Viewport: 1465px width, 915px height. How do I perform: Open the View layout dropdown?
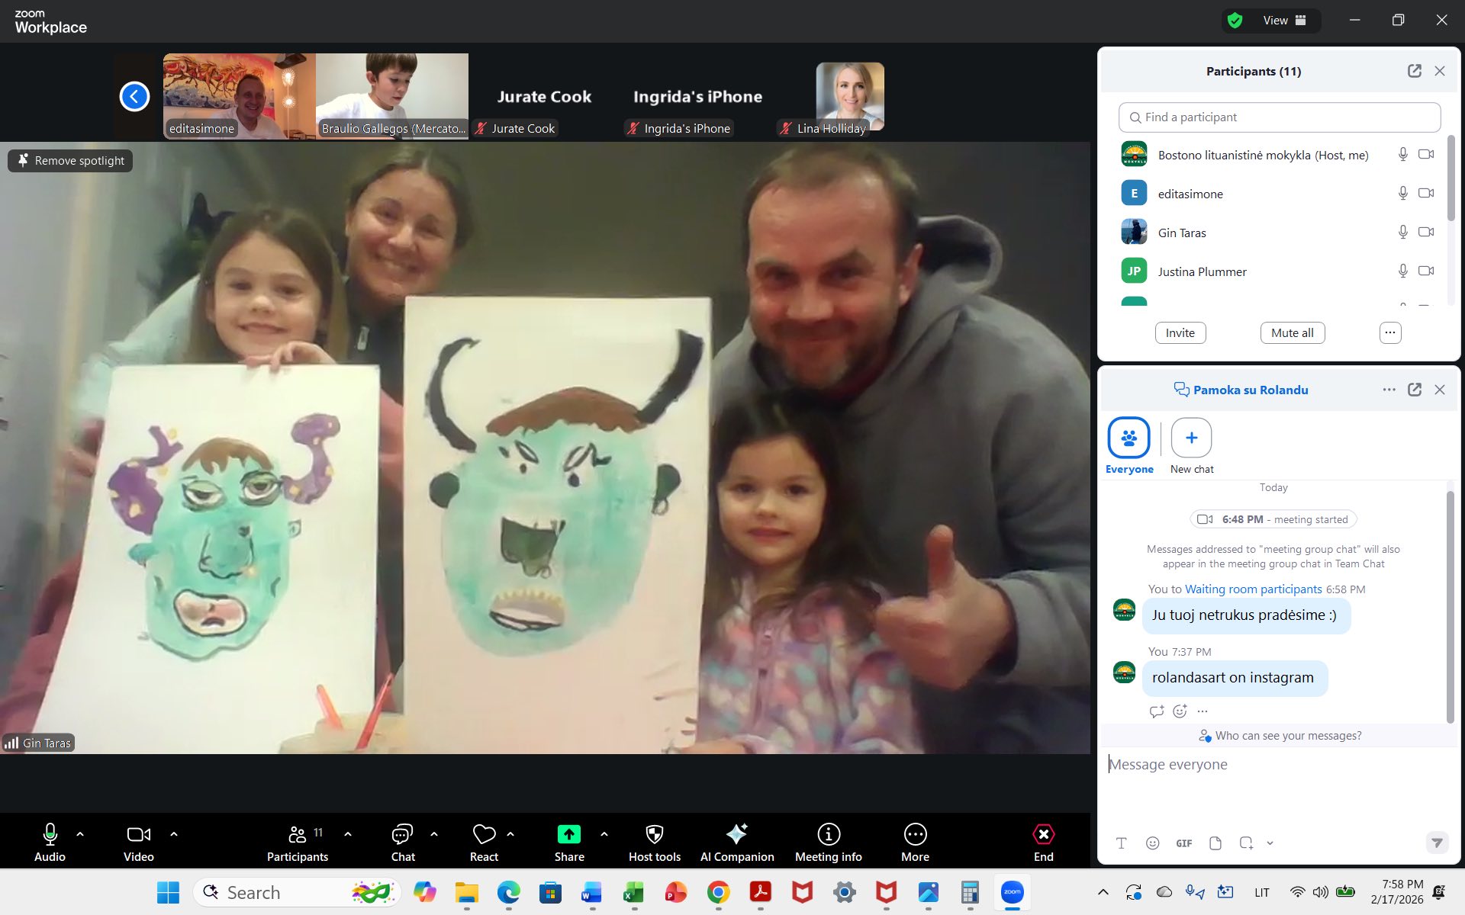pyautogui.click(x=1284, y=21)
